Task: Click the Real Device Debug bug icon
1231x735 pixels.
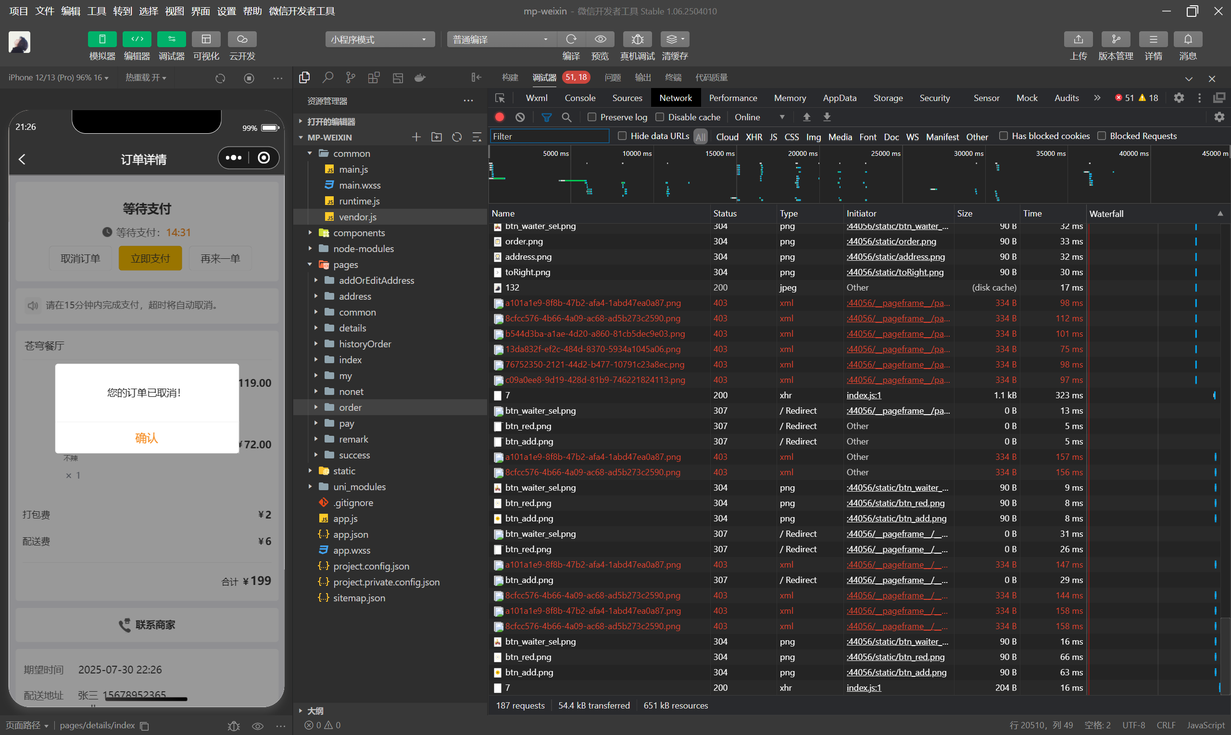Action: (x=637, y=39)
